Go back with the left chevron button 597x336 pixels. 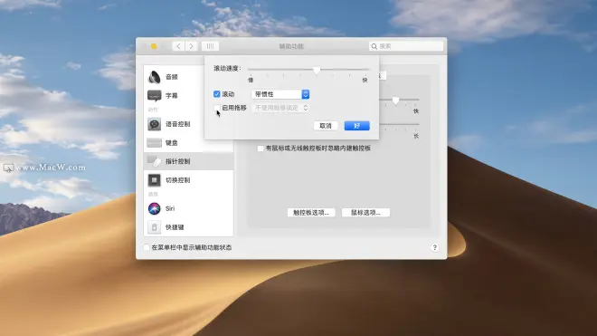click(178, 46)
